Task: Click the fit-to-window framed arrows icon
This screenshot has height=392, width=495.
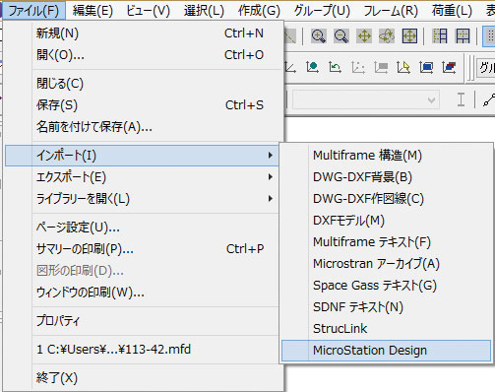Action: click(x=409, y=35)
